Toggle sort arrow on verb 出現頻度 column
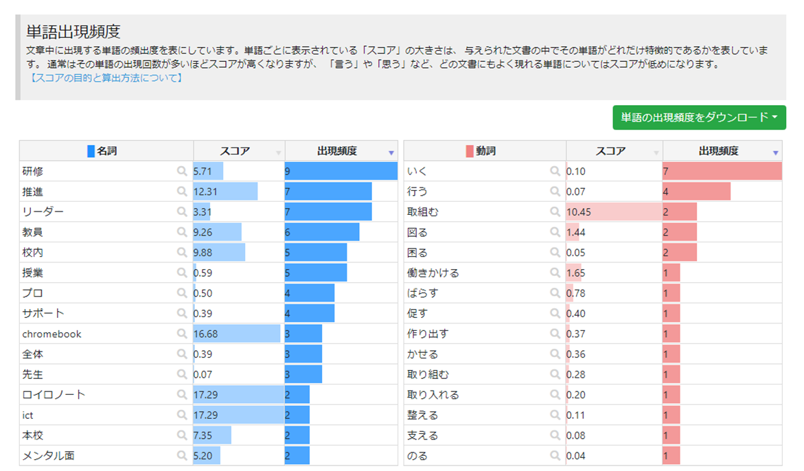This screenshot has height=471, width=804. [x=776, y=152]
